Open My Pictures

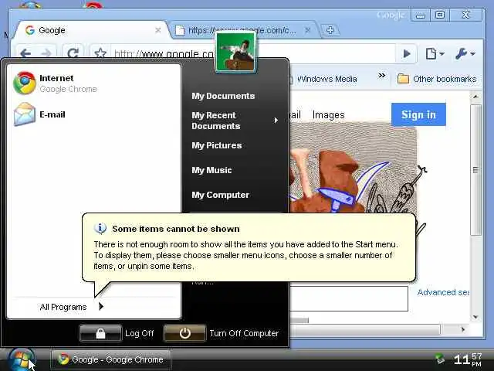217,145
